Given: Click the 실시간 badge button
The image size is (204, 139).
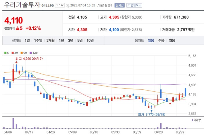Looking at the screenshot, I should [119, 5].
